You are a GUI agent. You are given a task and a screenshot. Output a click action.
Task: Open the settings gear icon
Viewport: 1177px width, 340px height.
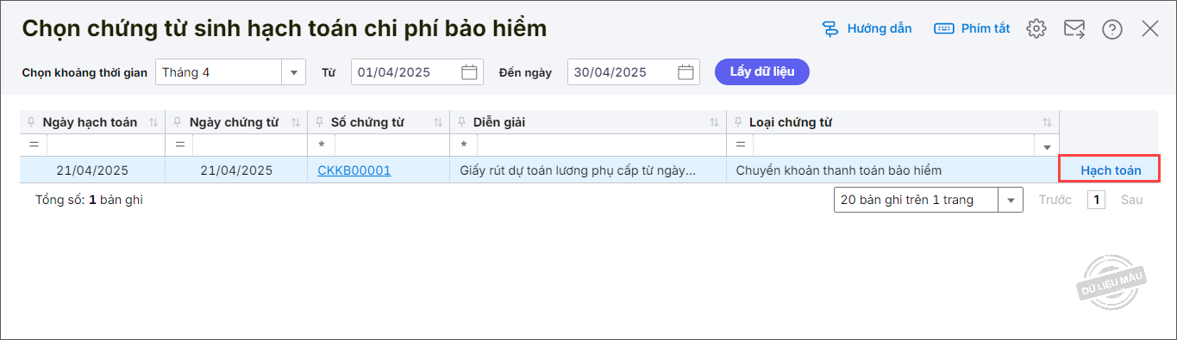tap(1036, 28)
